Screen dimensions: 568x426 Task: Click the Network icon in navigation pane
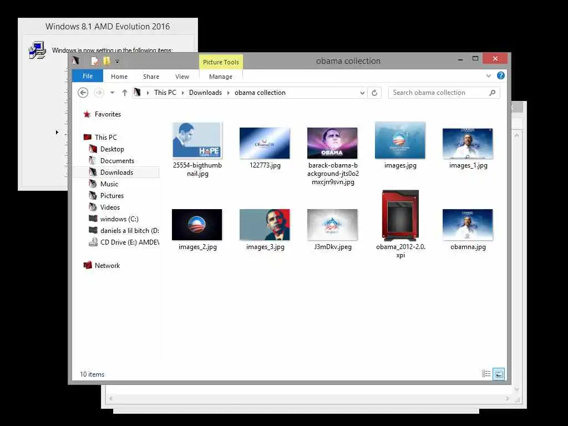point(87,265)
